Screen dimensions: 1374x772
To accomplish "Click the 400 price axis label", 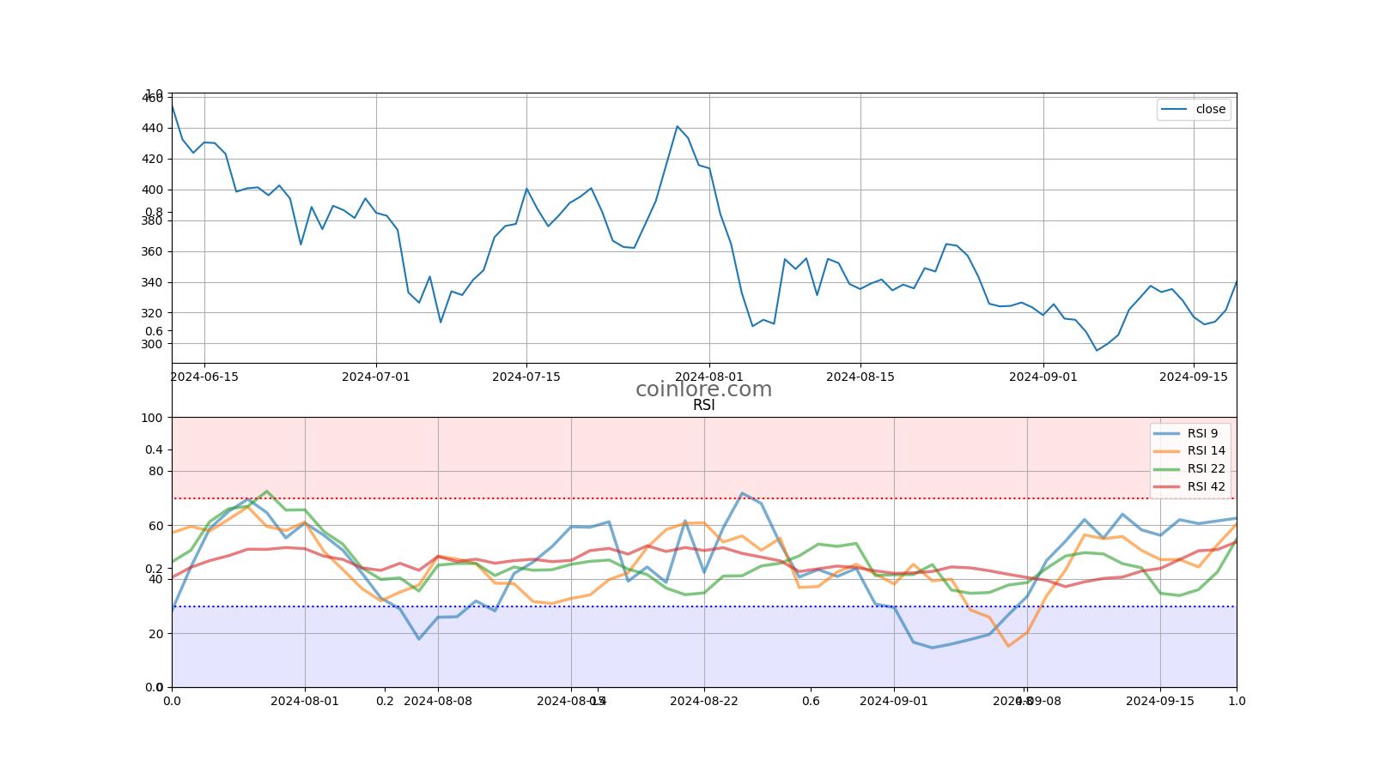I will coord(152,190).
